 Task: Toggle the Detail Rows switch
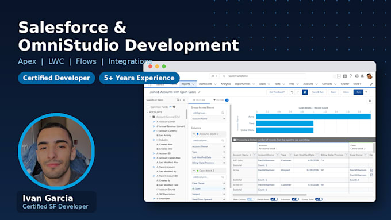274,199
